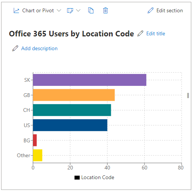Click the chart line icon
The image size is (192, 191).
tap(16, 10)
